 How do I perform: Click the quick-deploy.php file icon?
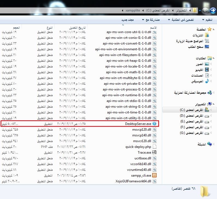click(155, 147)
